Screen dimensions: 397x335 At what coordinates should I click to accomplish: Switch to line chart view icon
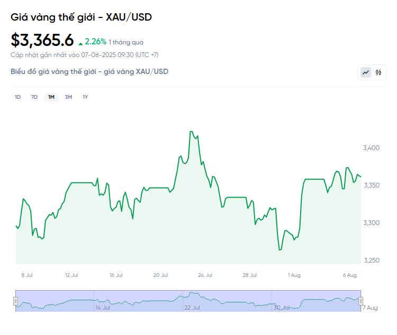(x=366, y=72)
